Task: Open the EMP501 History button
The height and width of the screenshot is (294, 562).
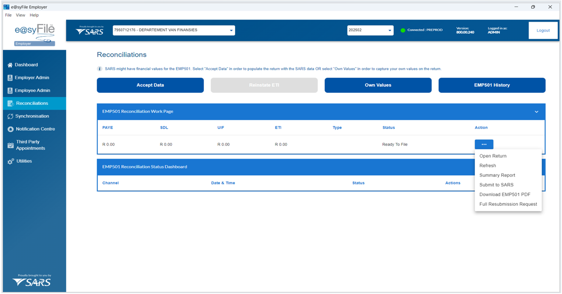Action: tap(492, 85)
